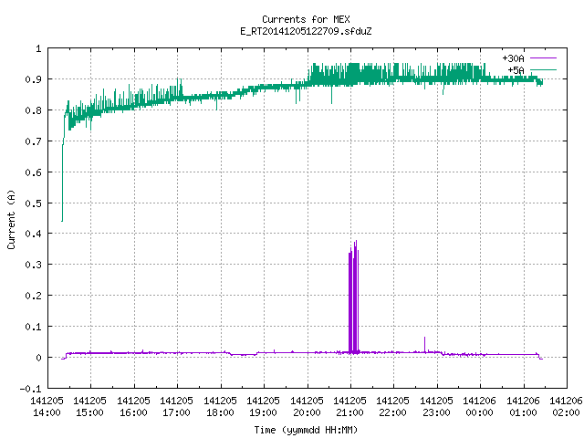Click the x-axis time label "22:00"
The height and width of the screenshot is (438, 584).
(x=393, y=412)
